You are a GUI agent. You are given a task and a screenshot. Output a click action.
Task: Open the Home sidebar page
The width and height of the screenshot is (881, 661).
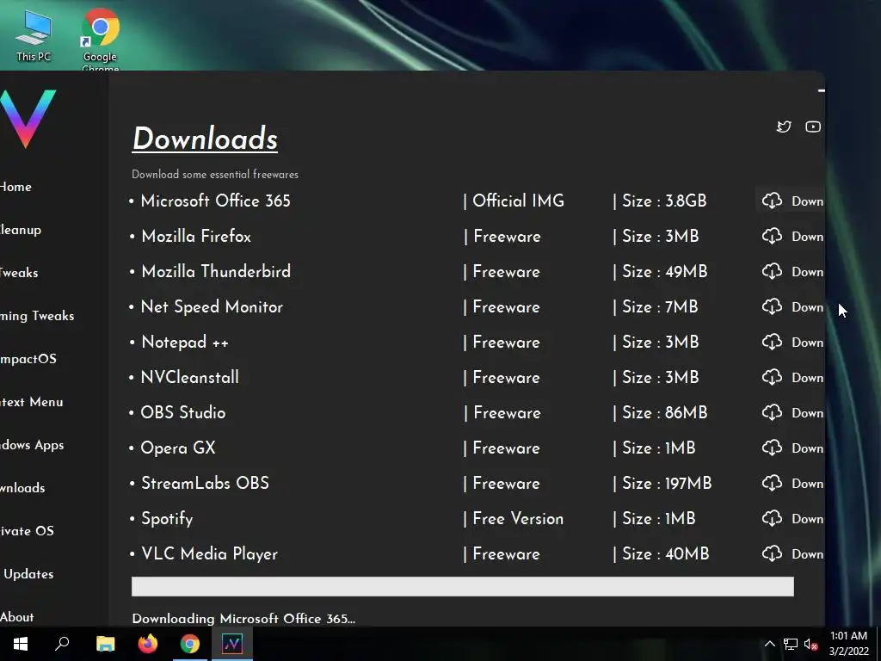pyautogui.click(x=15, y=187)
